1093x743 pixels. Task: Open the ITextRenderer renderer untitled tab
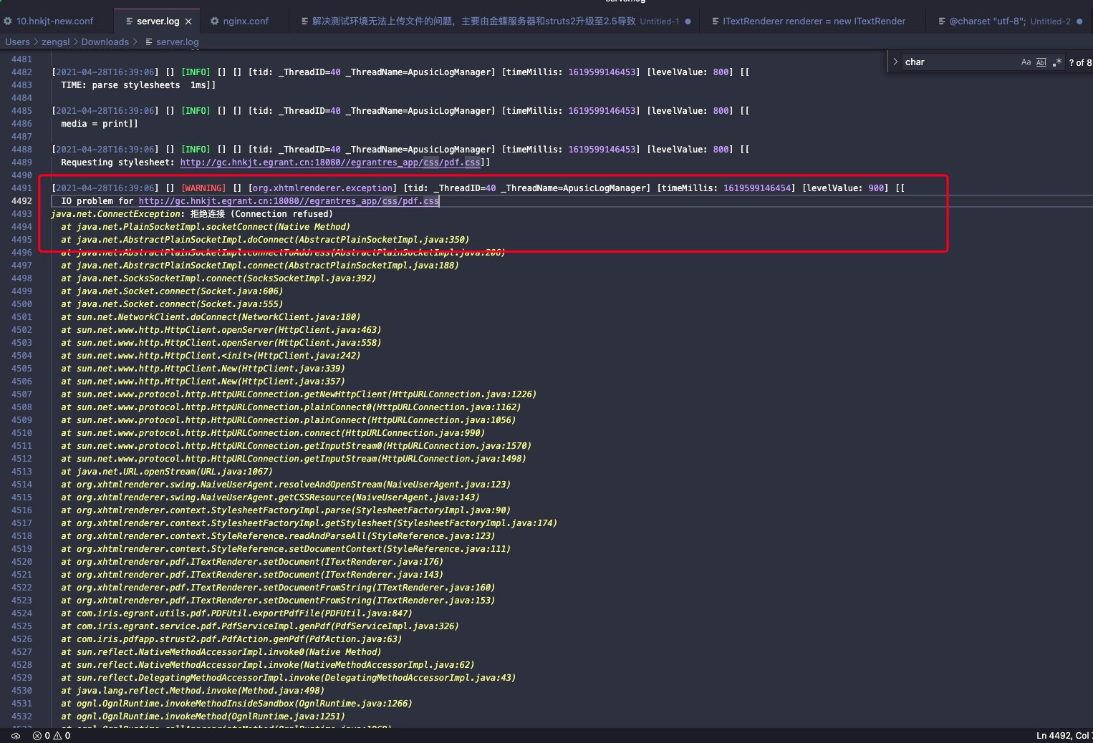coord(814,21)
